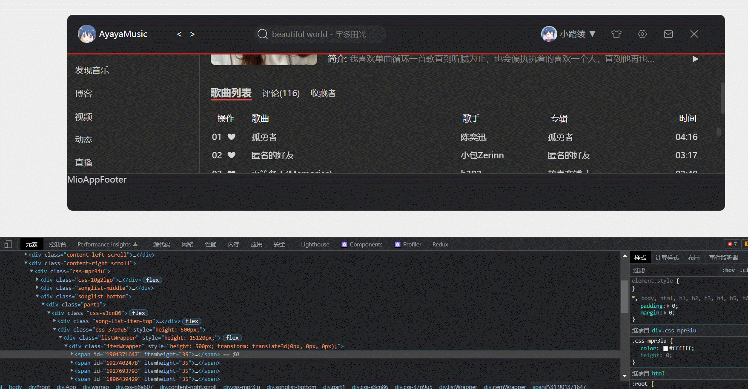Open the settings gear in AyayaMusic
This screenshot has width=748, height=389.
pyautogui.click(x=642, y=34)
